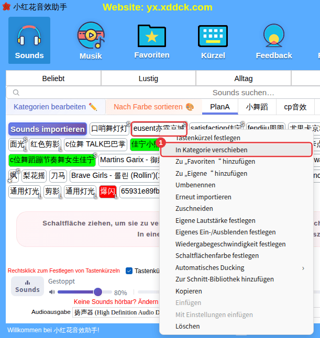The width and height of the screenshot is (320, 338).
Task: Choose Wiedergabegeschwindigkeit festlegen
Action: pos(236,244)
